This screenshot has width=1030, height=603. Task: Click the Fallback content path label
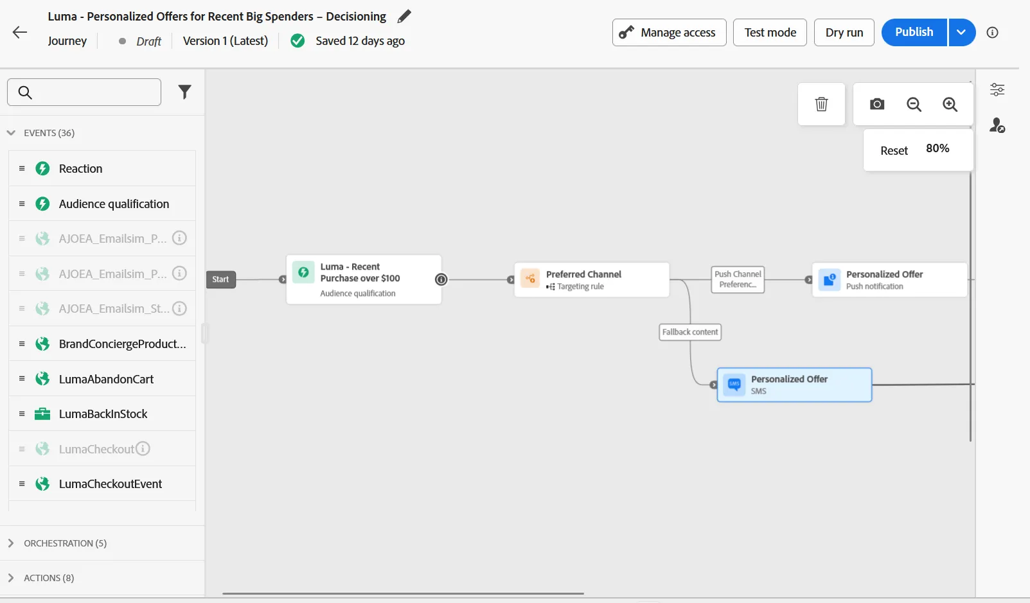pyautogui.click(x=690, y=332)
